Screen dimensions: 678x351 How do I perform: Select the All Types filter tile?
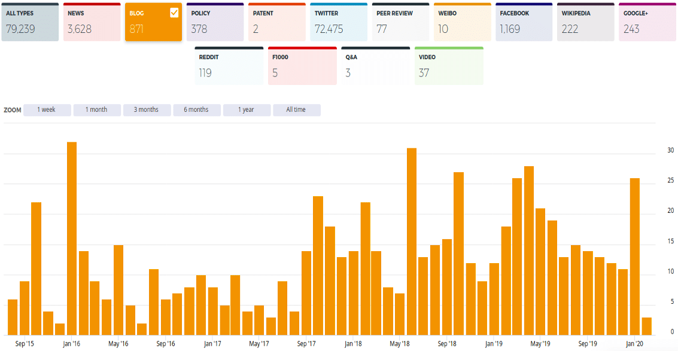tap(30, 22)
